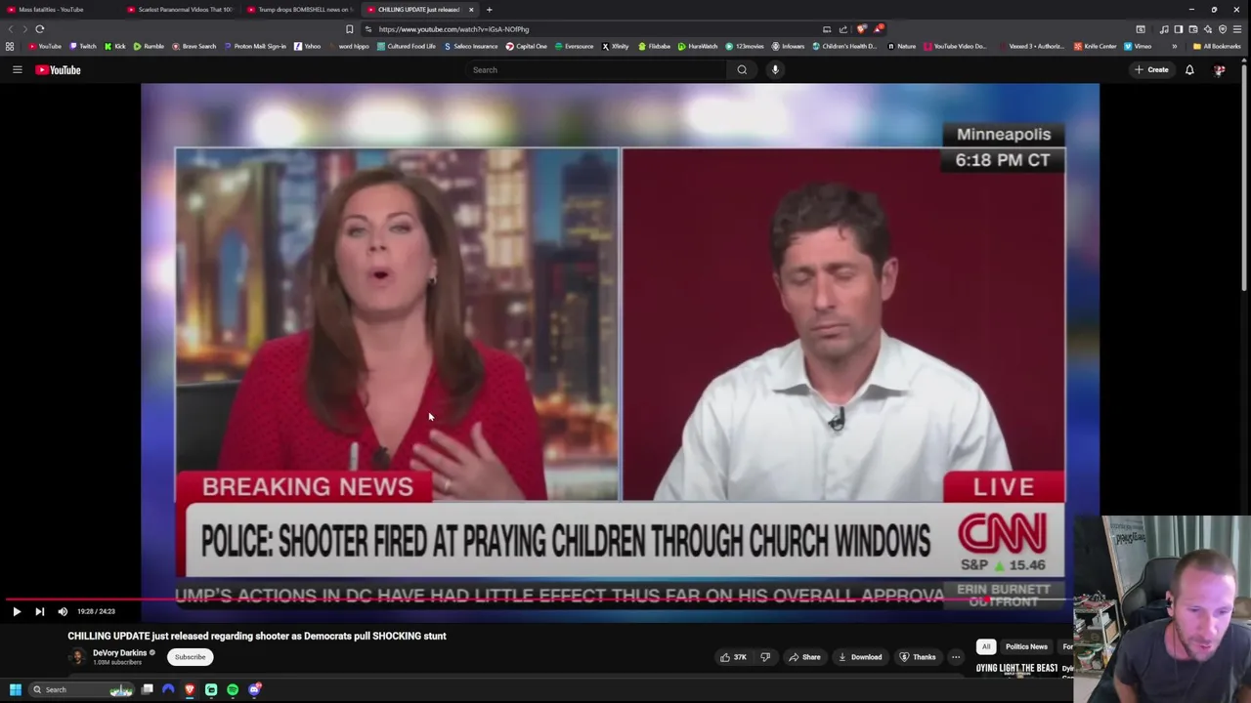
Task: Share this video
Action: click(804, 657)
